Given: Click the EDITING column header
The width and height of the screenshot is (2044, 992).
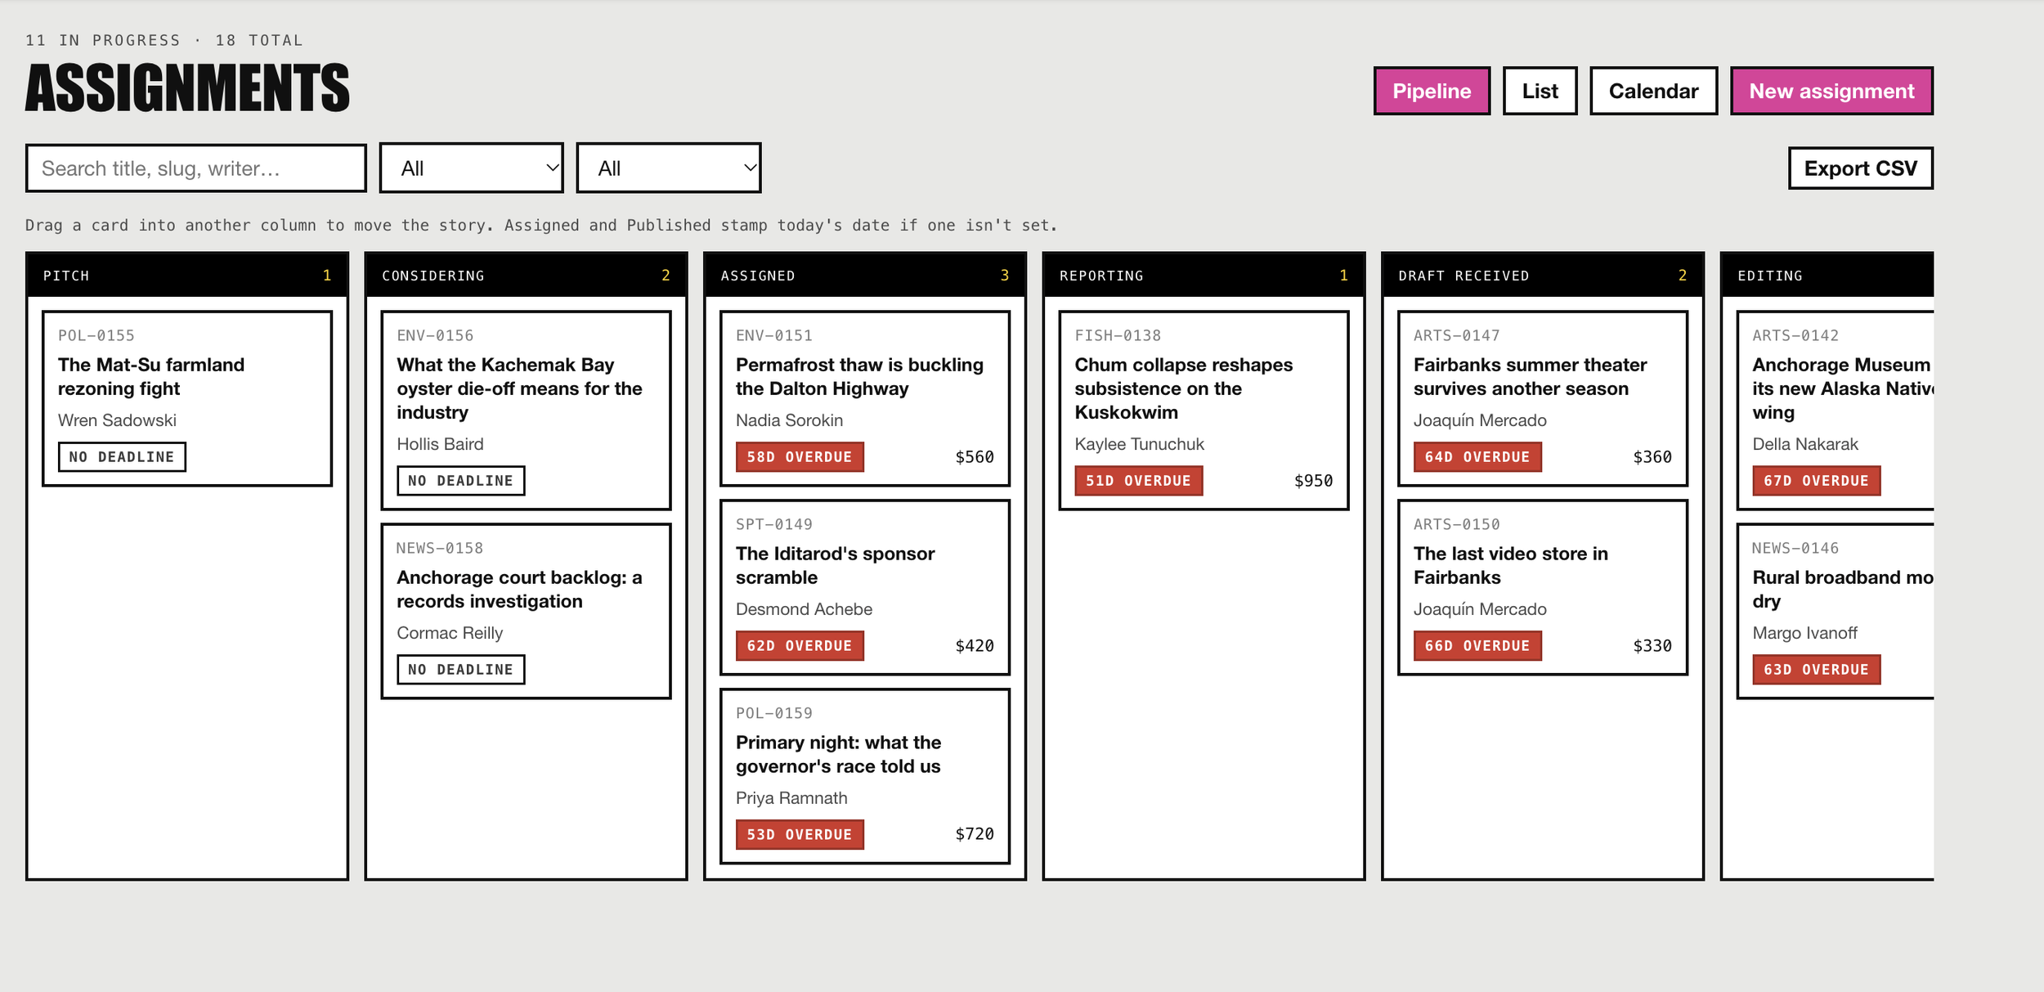Looking at the screenshot, I should click(x=1827, y=276).
